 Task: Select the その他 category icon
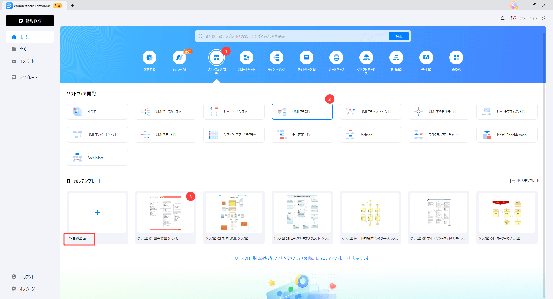[x=456, y=58]
